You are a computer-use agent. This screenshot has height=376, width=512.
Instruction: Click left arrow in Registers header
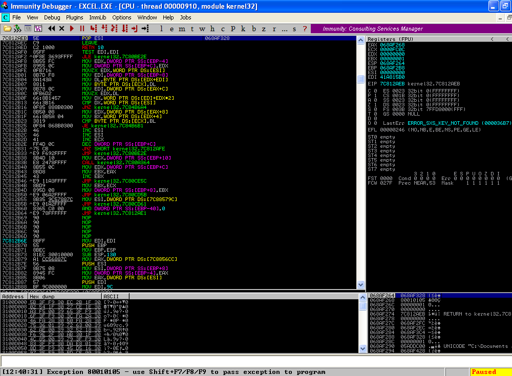pyautogui.click(x=492, y=39)
